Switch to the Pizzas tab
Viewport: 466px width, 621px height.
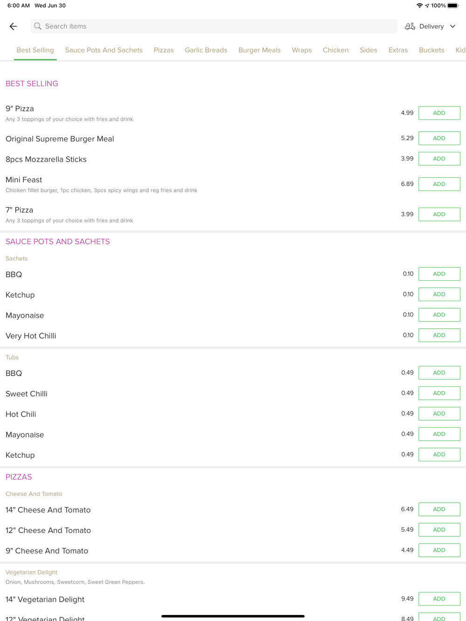[x=164, y=50]
